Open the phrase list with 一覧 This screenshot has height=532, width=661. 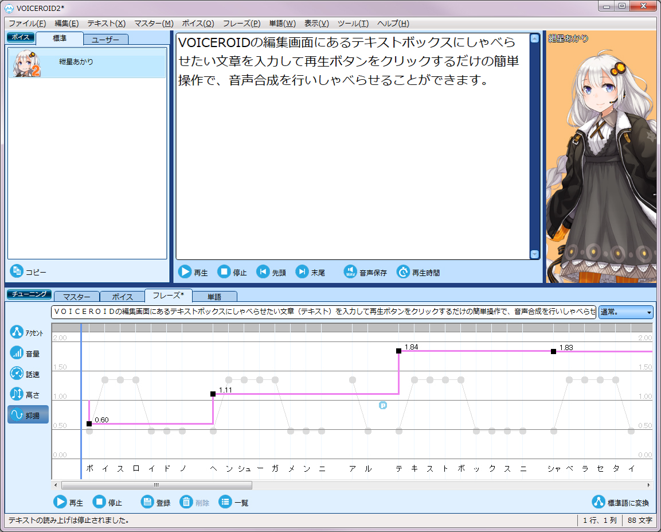[x=234, y=502]
